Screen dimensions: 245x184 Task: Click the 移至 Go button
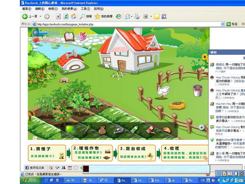click(x=232, y=24)
